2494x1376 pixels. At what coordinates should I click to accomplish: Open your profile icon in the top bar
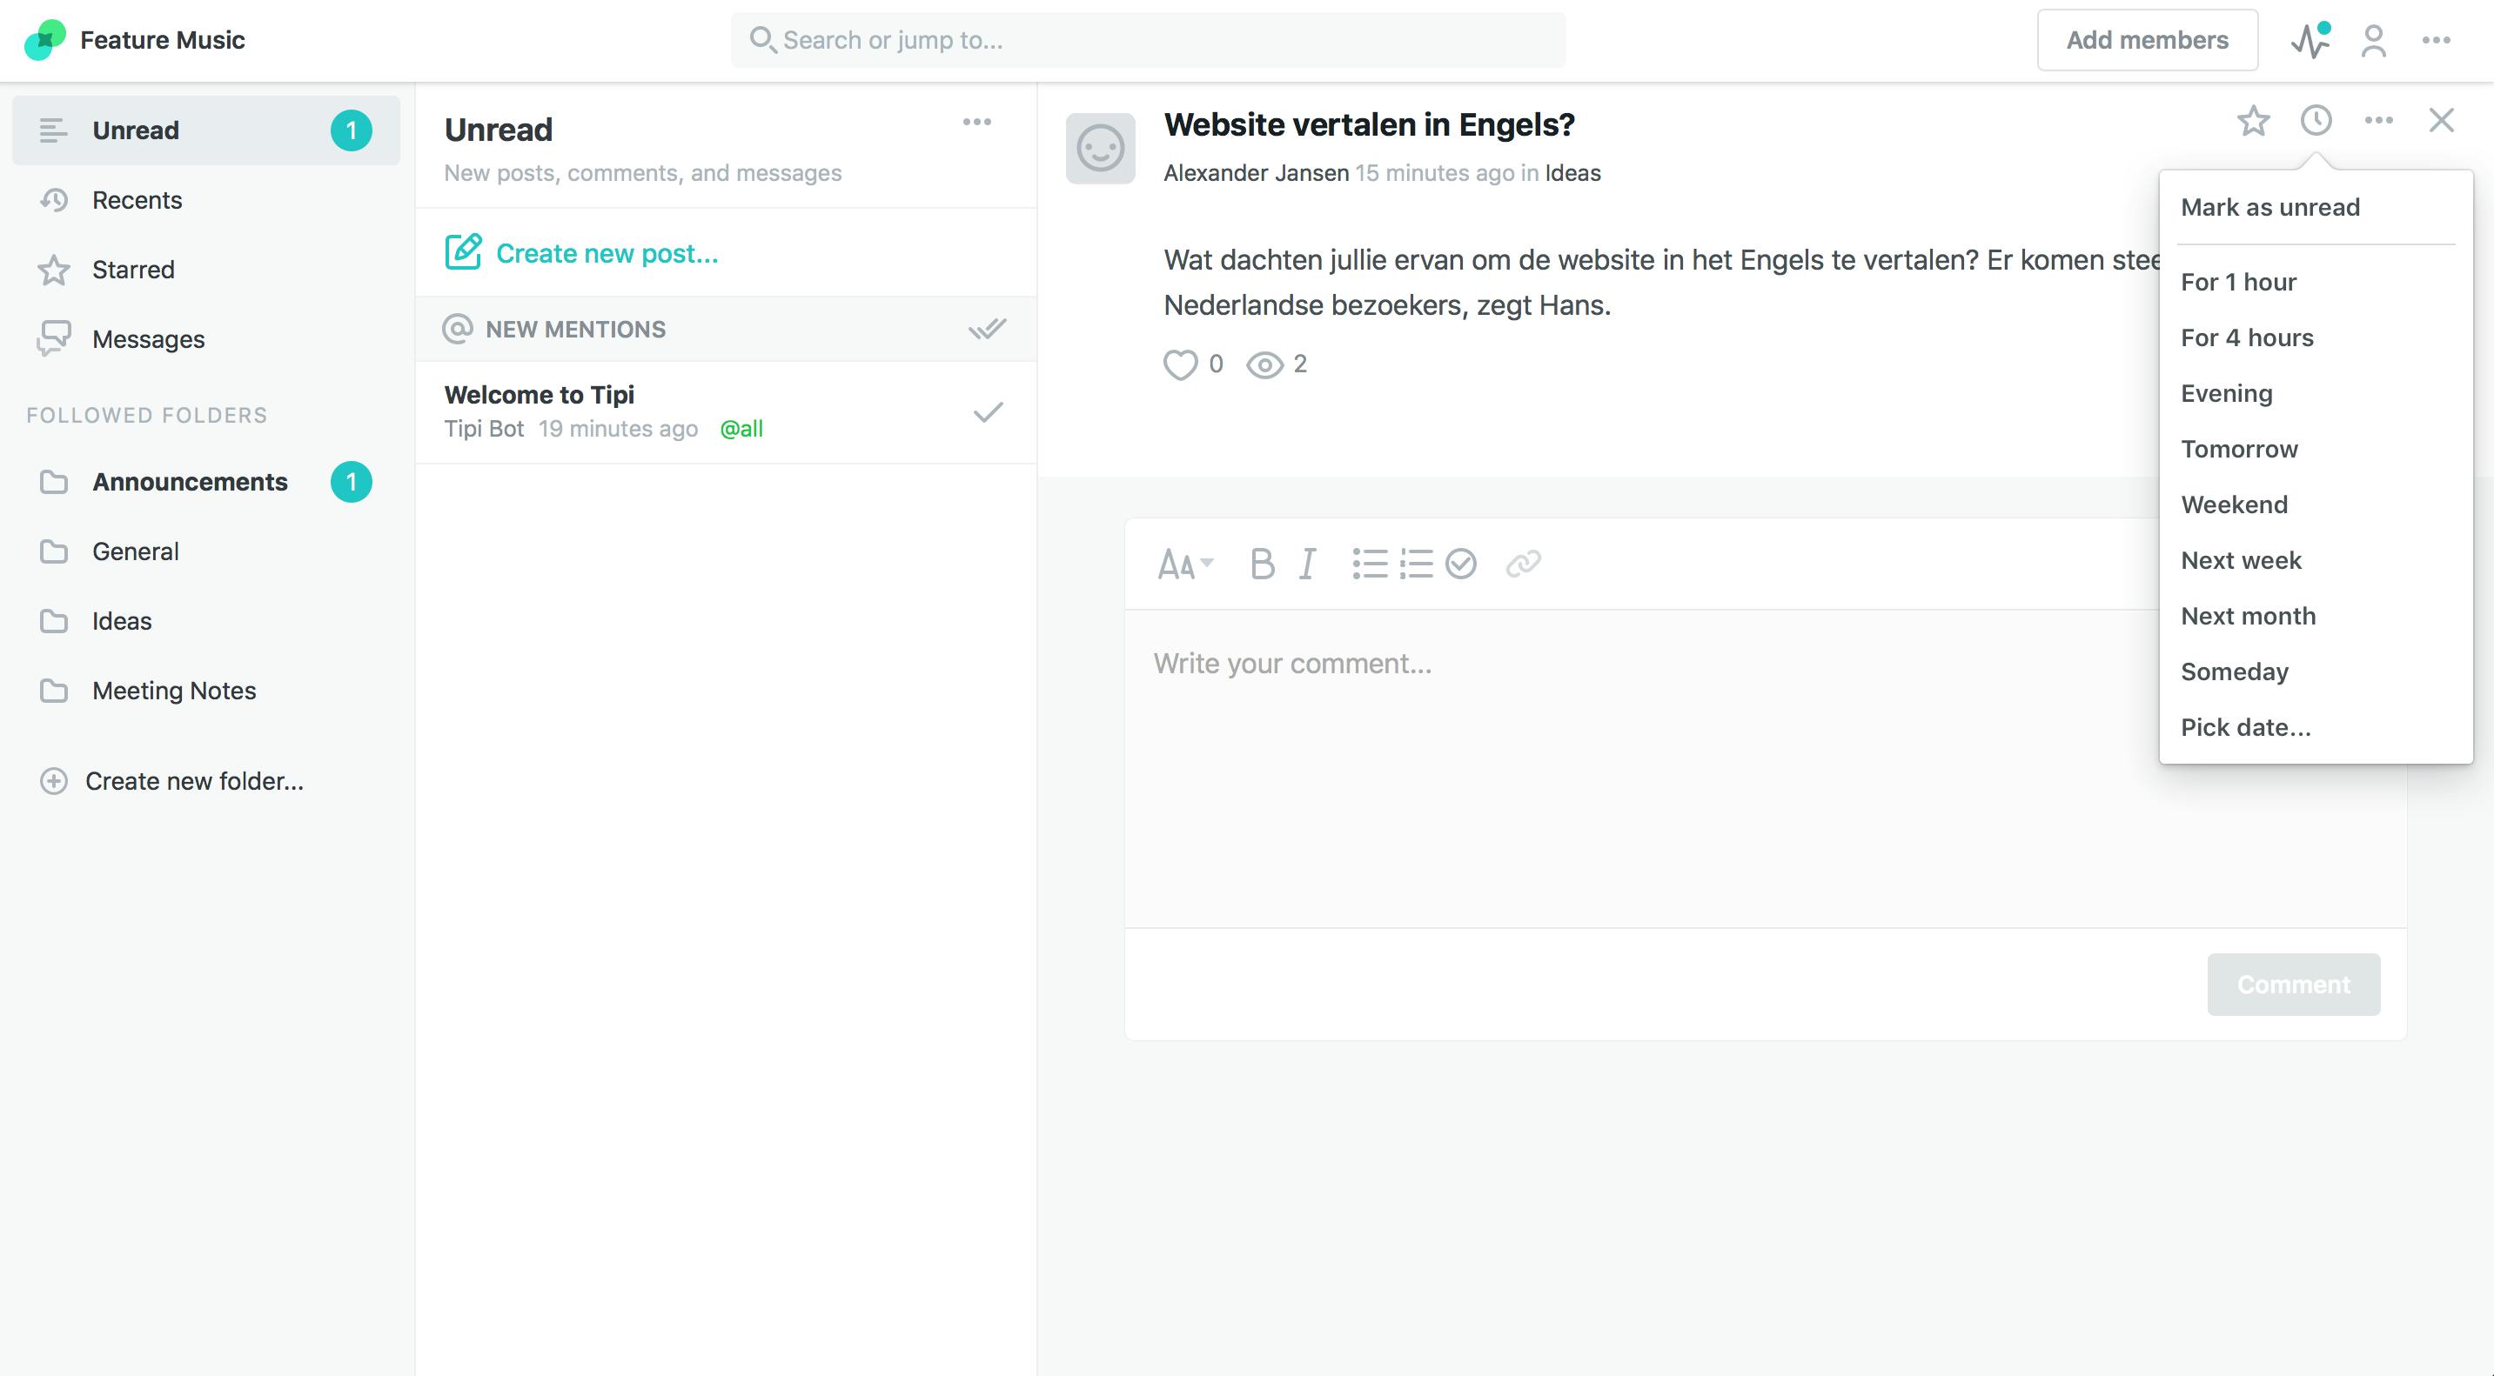[2374, 41]
